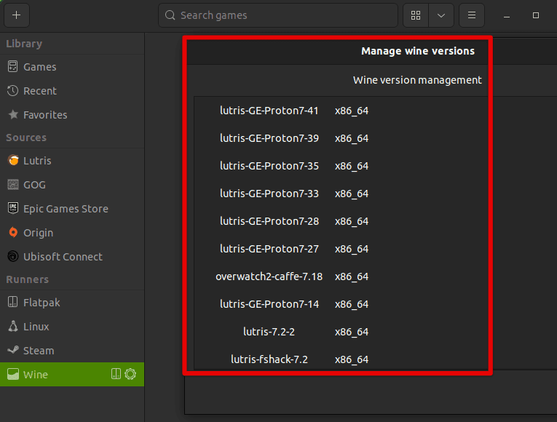Select Epic Games Store source
The width and height of the screenshot is (557, 422).
pos(72,209)
